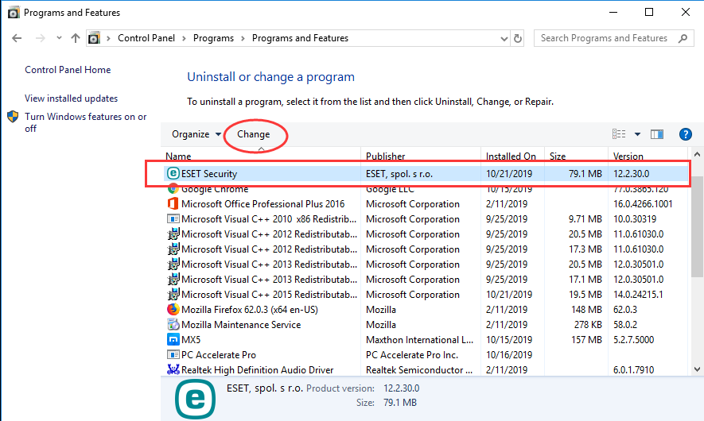
Task: Select the MX5 program icon
Action: 173,339
